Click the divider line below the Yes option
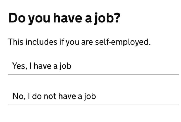Image resolution: width=181 pixels, height=122 pixels. point(94,74)
